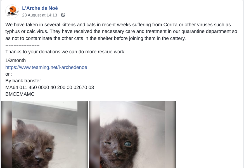Image resolution: width=244 pixels, height=168 pixels.
Task: Click the MA64 IBAN account number
Action: coord(50,87)
